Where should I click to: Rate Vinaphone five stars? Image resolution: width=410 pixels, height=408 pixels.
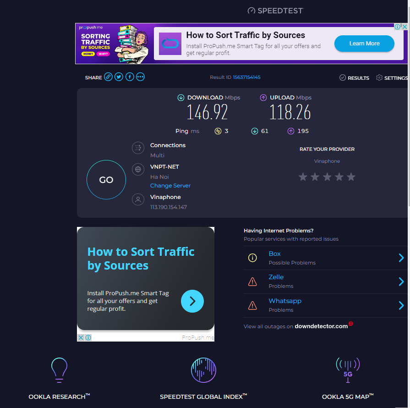click(x=351, y=177)
